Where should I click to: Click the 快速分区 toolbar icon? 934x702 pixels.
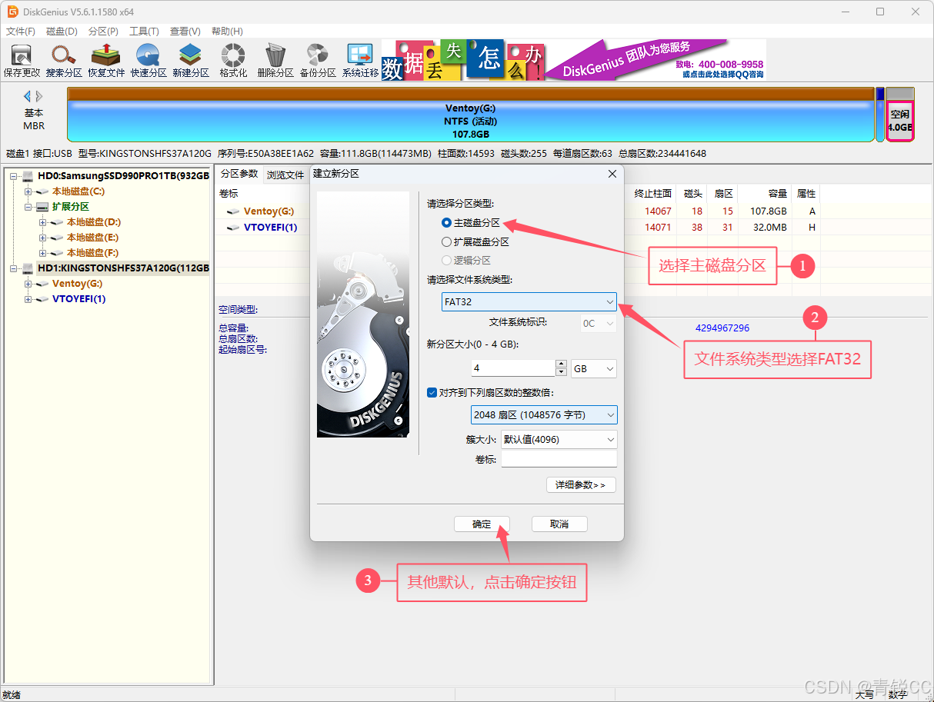click(x=148, y=60)
